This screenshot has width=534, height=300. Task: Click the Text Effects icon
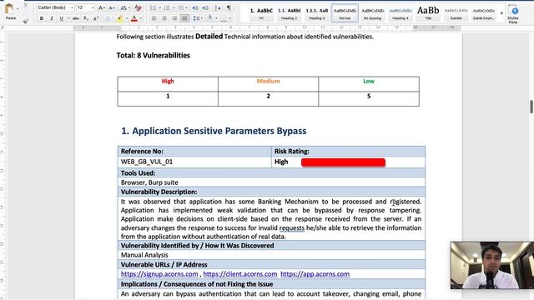(x=108, y=18)
